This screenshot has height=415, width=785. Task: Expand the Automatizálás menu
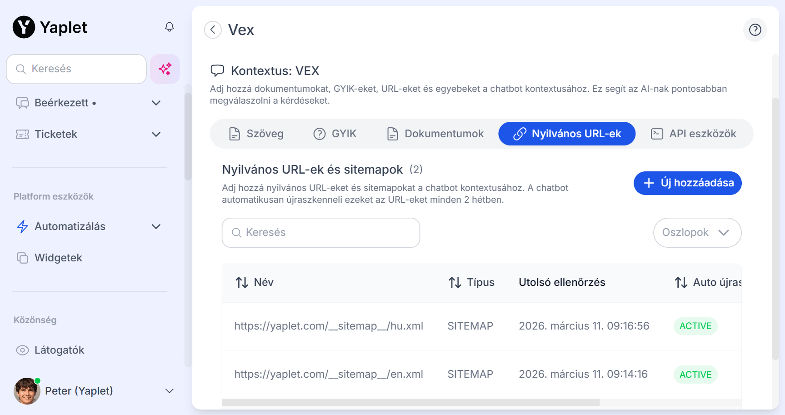point(156,226)
